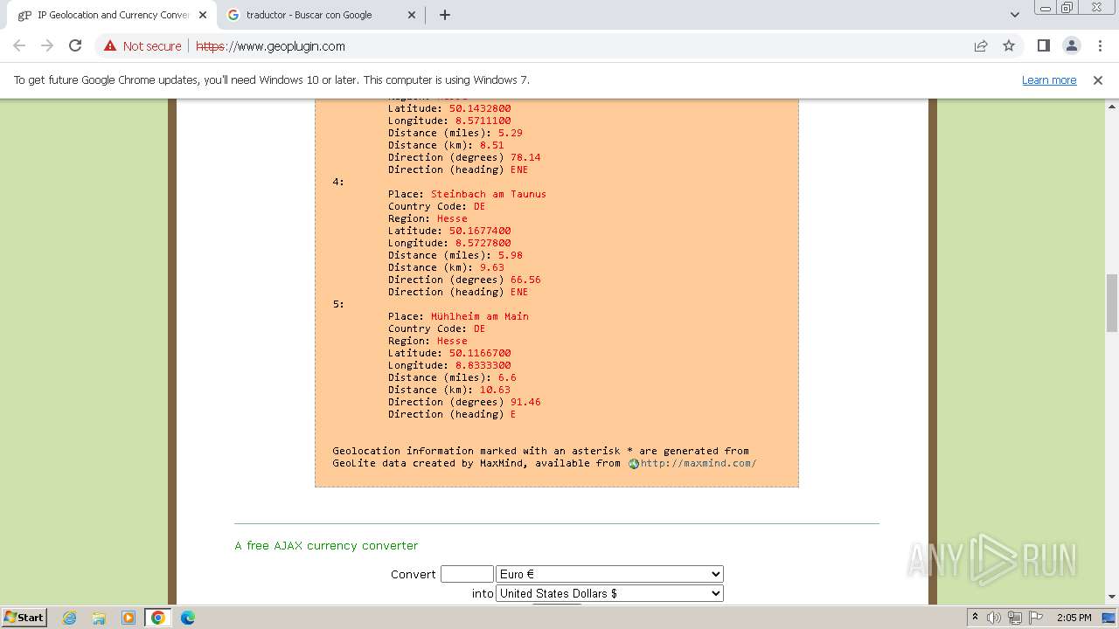Click the A free AJAX currency converter heading
The image size is (1119, 629).
tap(326, 545)
